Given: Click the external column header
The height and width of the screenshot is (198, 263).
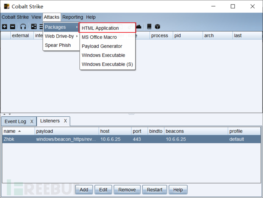Looking at the screenshot, I should [x=22, y=35].
